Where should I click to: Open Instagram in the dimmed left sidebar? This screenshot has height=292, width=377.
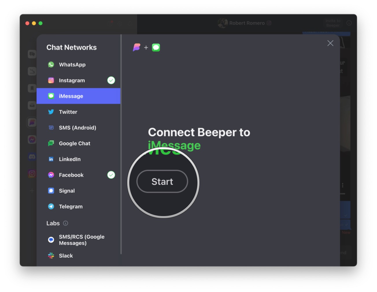32,174
